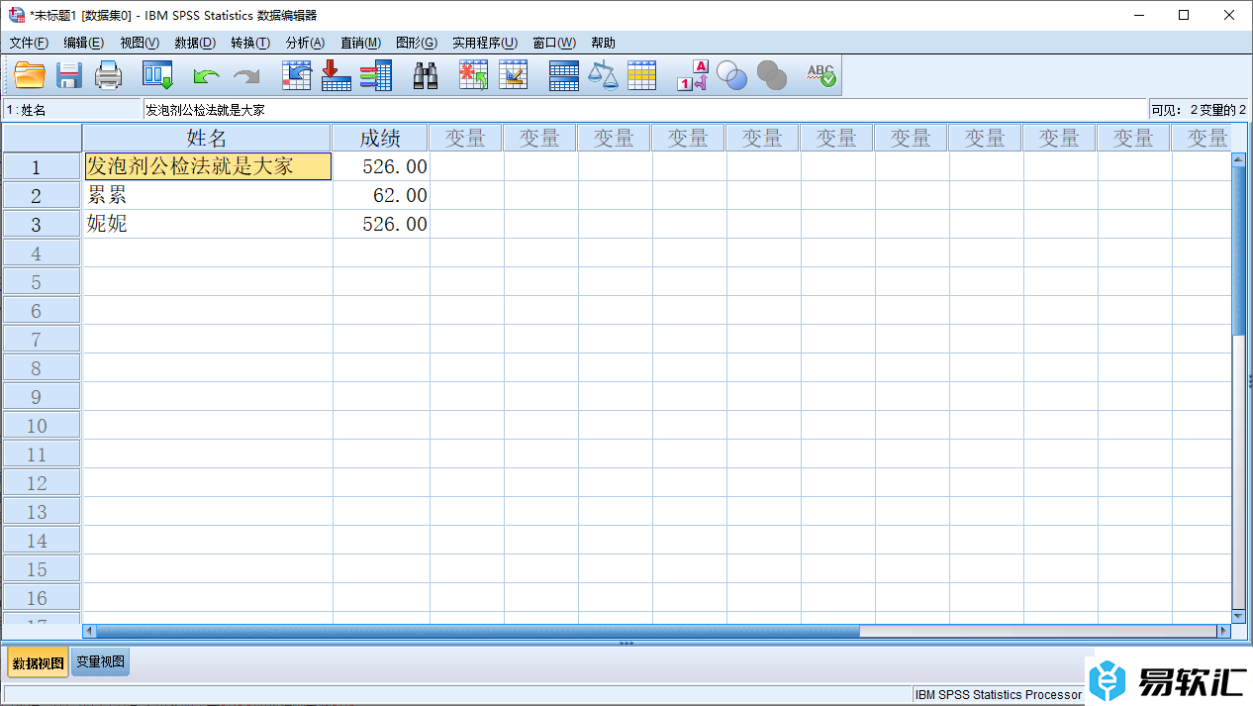
Task: Open the 数据(D) menu
Action: point(195,43)
